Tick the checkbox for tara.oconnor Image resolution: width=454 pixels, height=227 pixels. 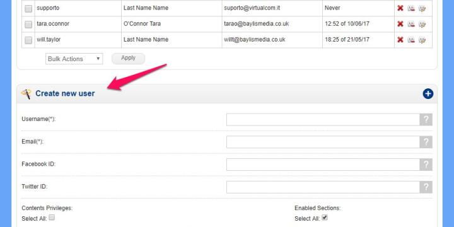28,25
